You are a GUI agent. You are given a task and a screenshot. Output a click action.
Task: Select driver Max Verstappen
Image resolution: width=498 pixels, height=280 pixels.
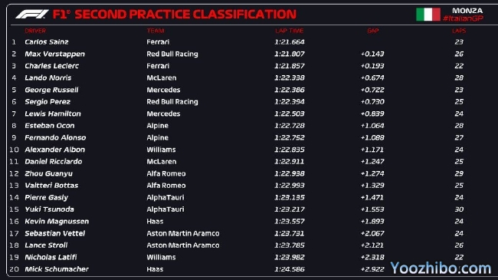54,54
